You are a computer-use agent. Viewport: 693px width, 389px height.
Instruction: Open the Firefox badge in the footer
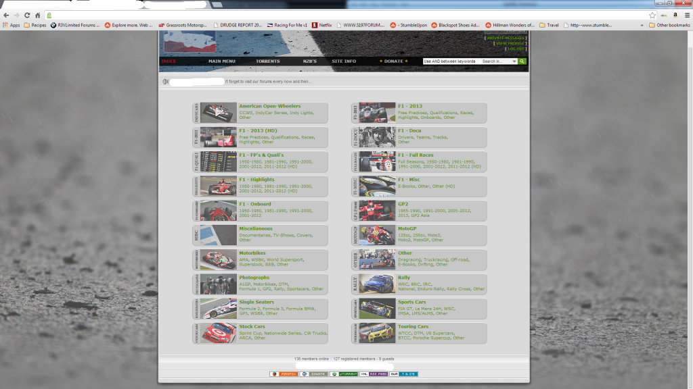[284, 373]
